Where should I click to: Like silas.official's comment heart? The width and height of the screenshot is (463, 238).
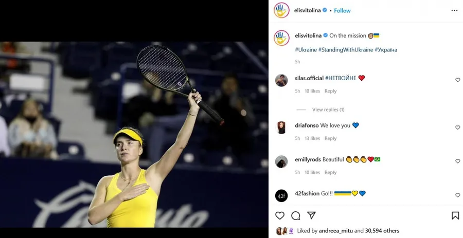(457, 80)
